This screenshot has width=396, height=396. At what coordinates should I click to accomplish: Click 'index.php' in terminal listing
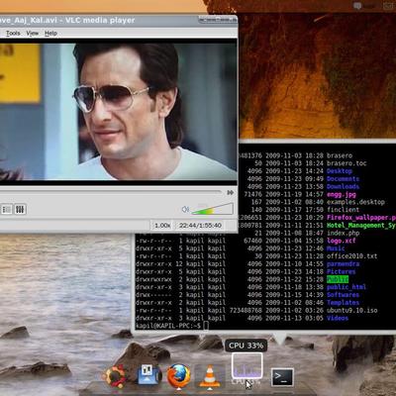[x=343, y=233]
